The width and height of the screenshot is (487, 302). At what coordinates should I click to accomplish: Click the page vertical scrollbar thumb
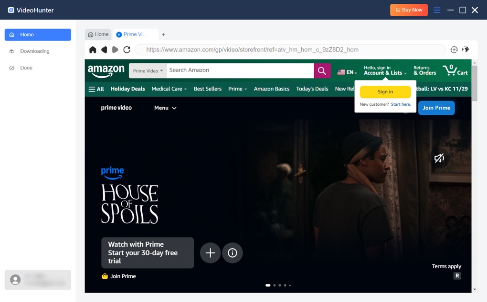click(474, 83)
